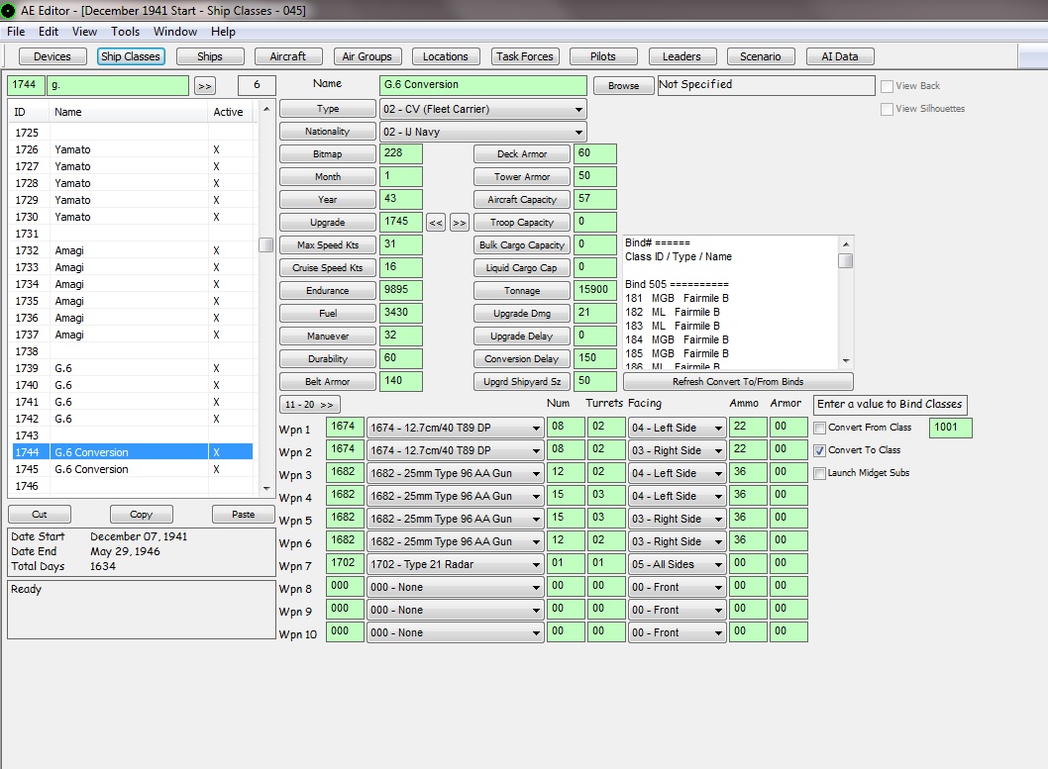Switch to Ships section
This screenshot has height=769, width=1048.
[210, 56]
